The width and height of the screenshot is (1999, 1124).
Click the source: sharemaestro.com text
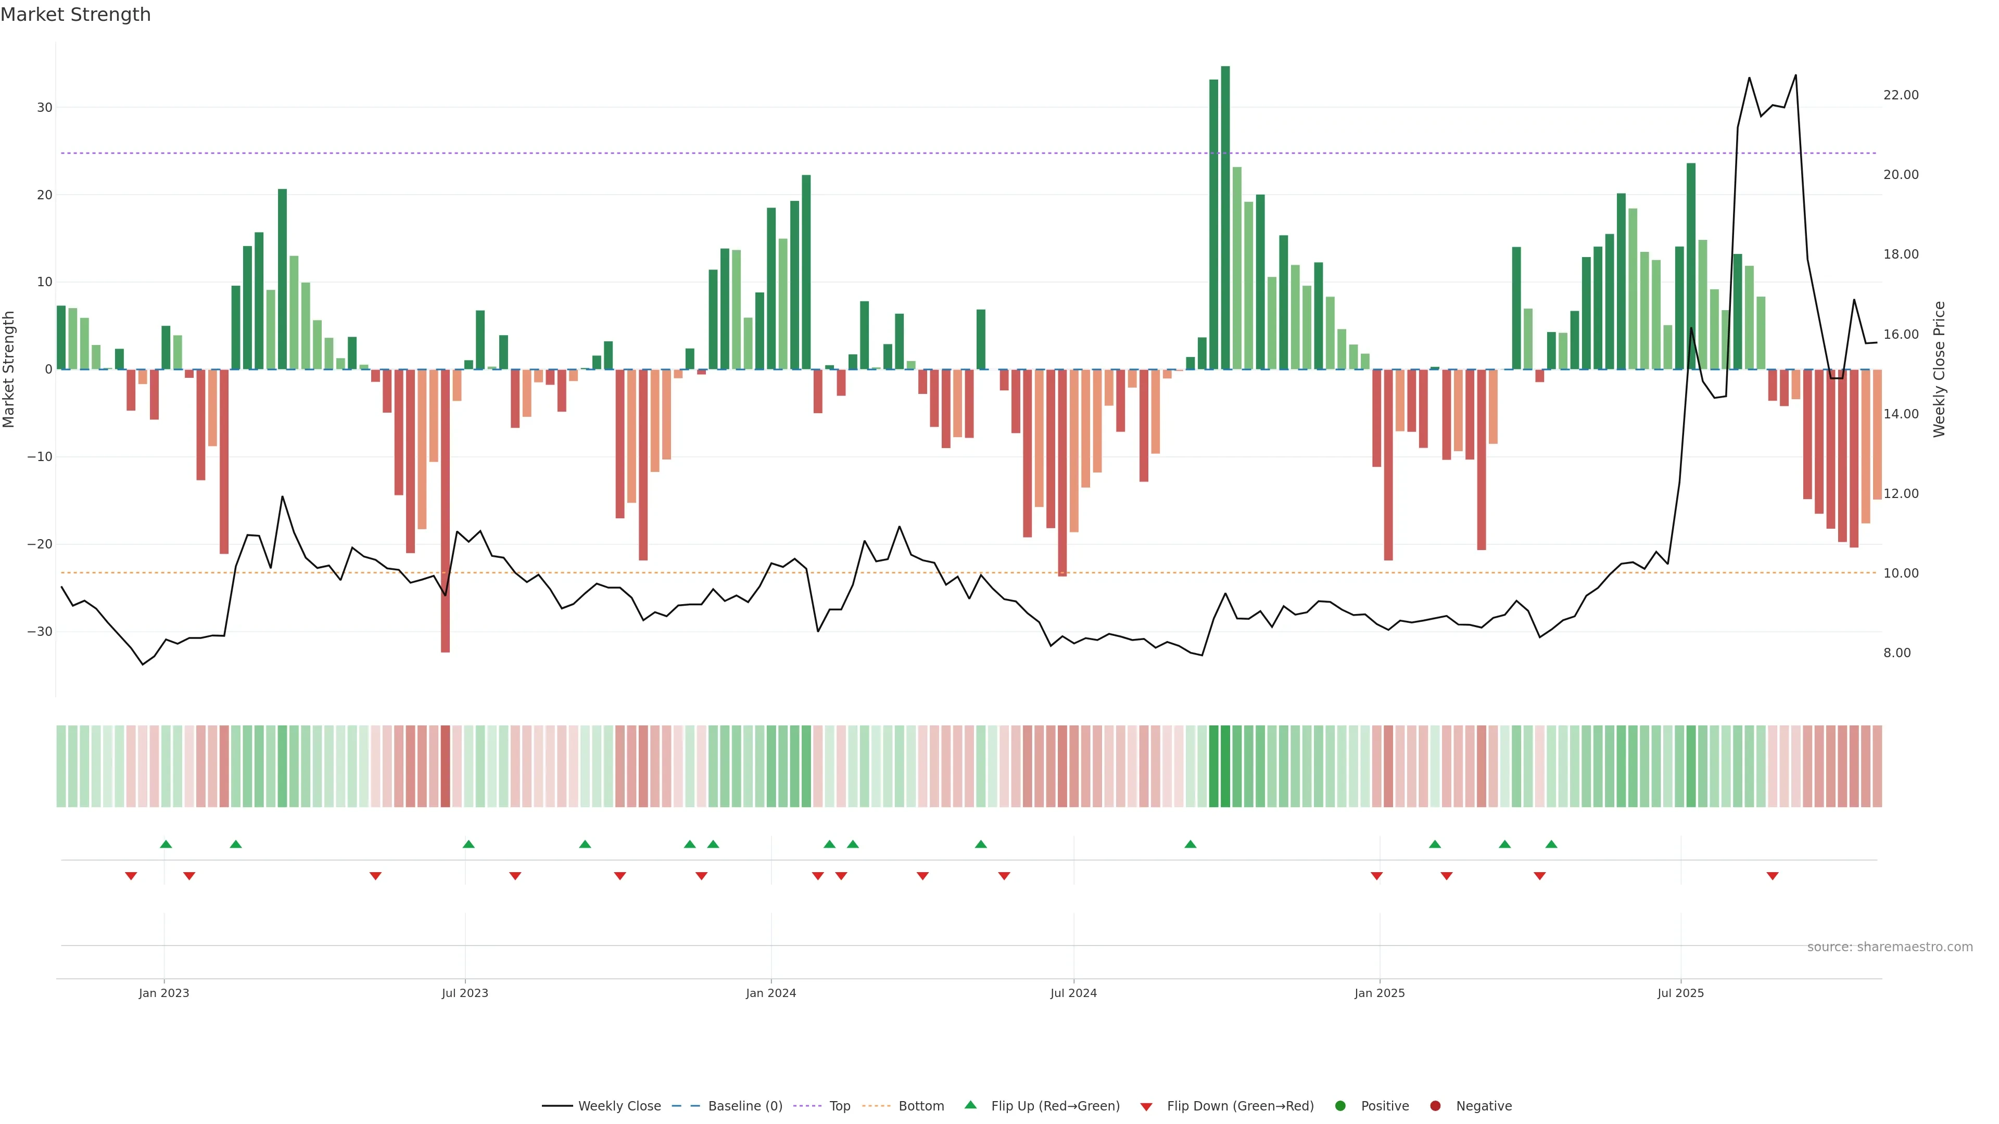pyautogui.click(x=1890, y=947)
